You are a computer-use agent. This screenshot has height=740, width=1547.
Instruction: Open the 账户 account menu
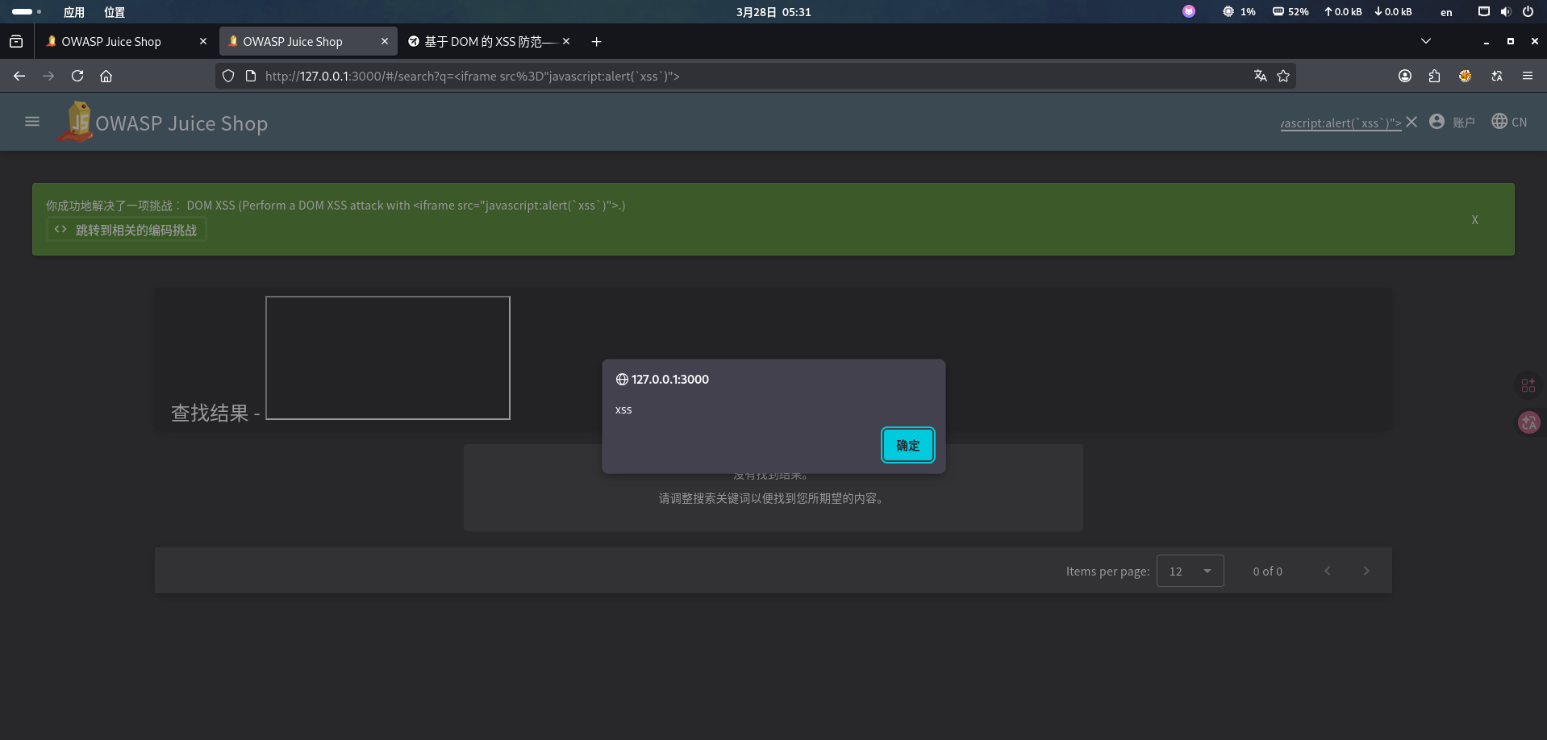point(1452,122)
